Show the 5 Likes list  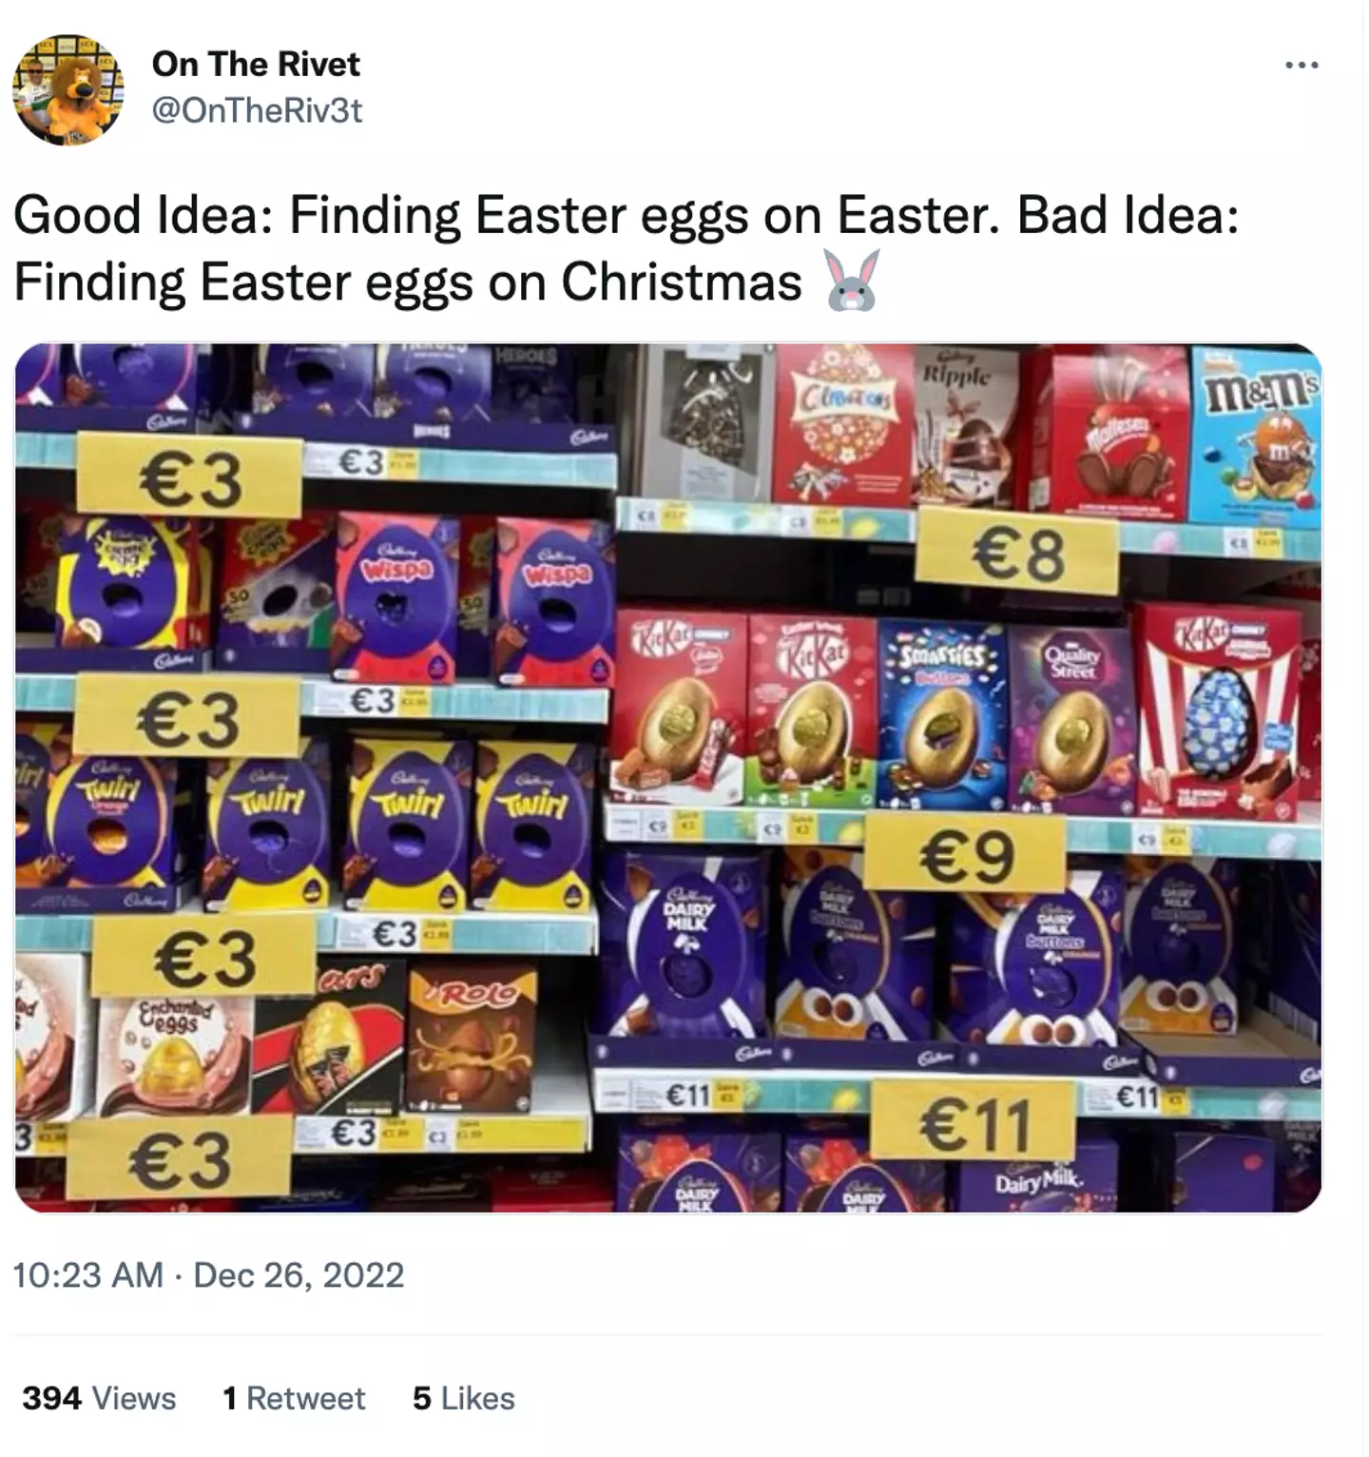[464, 1398]
